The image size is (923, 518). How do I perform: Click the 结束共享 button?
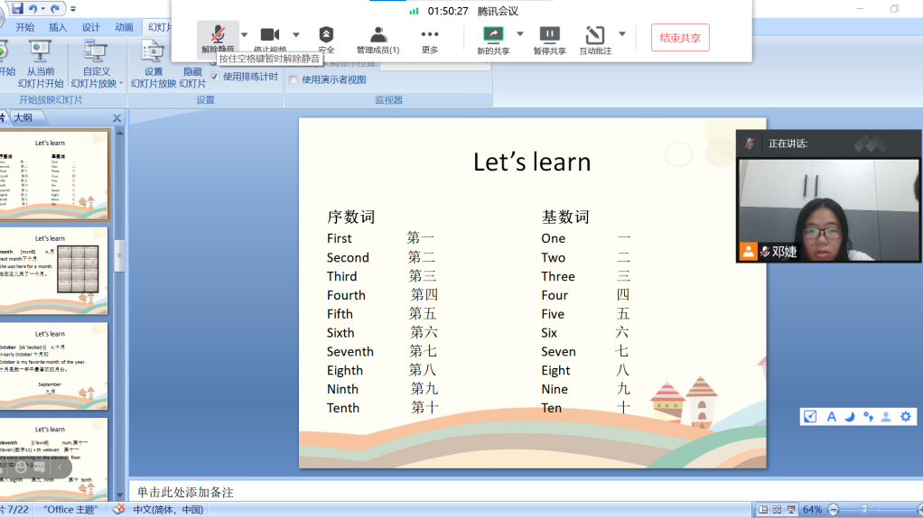tap(679, 38)
